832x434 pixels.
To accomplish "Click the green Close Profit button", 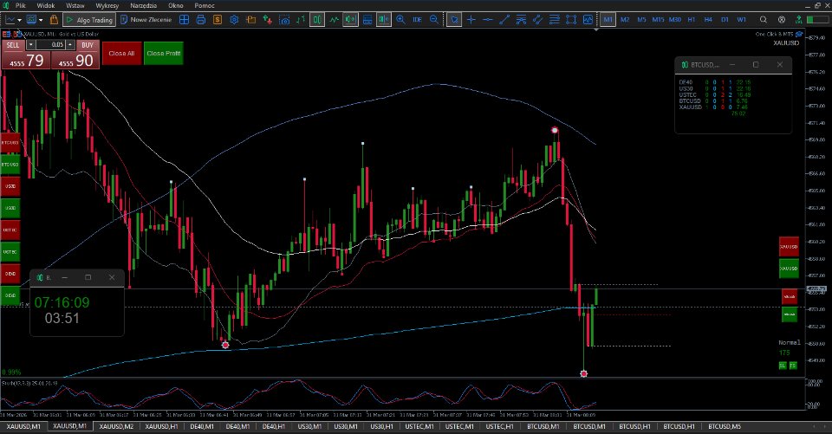I will click(164, 53).
